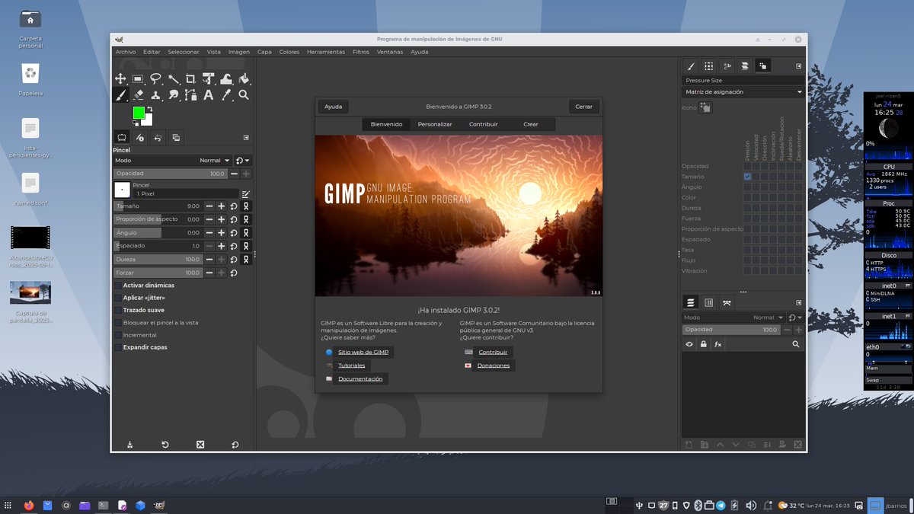This screenshot has height=514, width=914.
Task: Open the Tutoriales link
Action: tap(351, 366)
